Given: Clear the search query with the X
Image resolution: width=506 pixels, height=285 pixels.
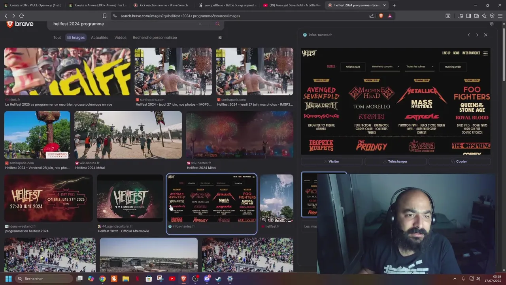Looking at the screenshot, I should (200, 24).
